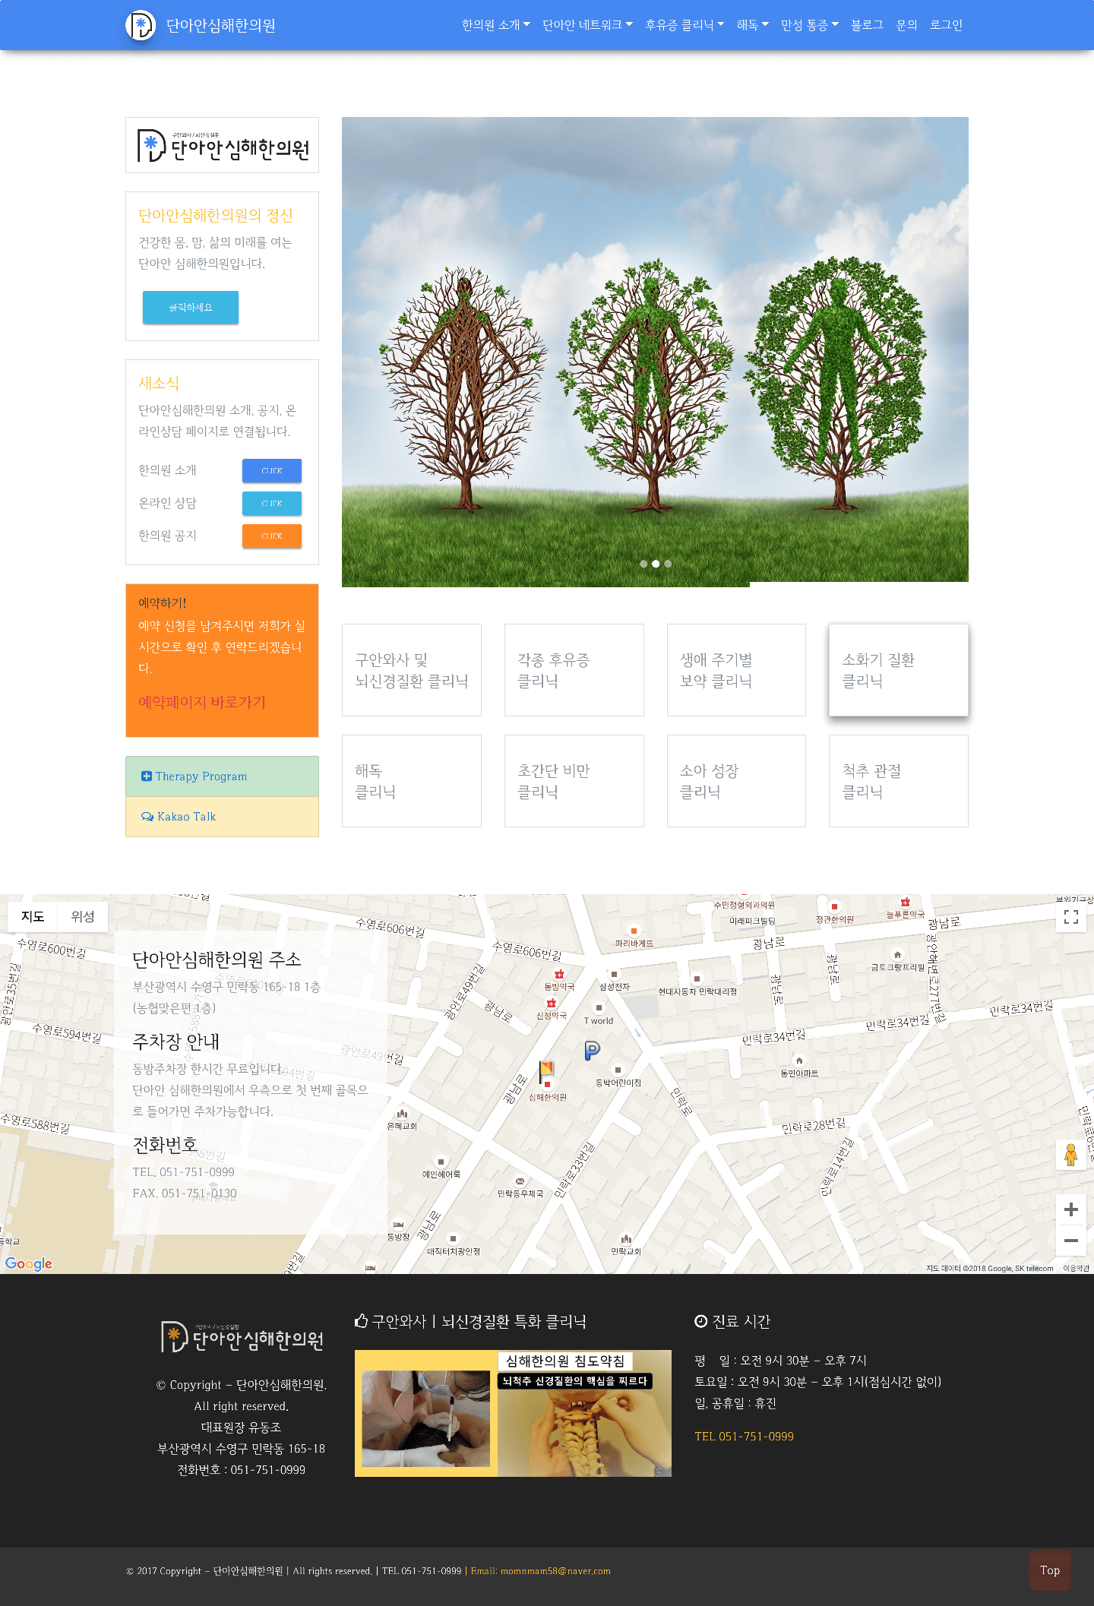
Task: Click the sidebar 단아안심해한의원 logo image
Action: [x=222, y=145]
